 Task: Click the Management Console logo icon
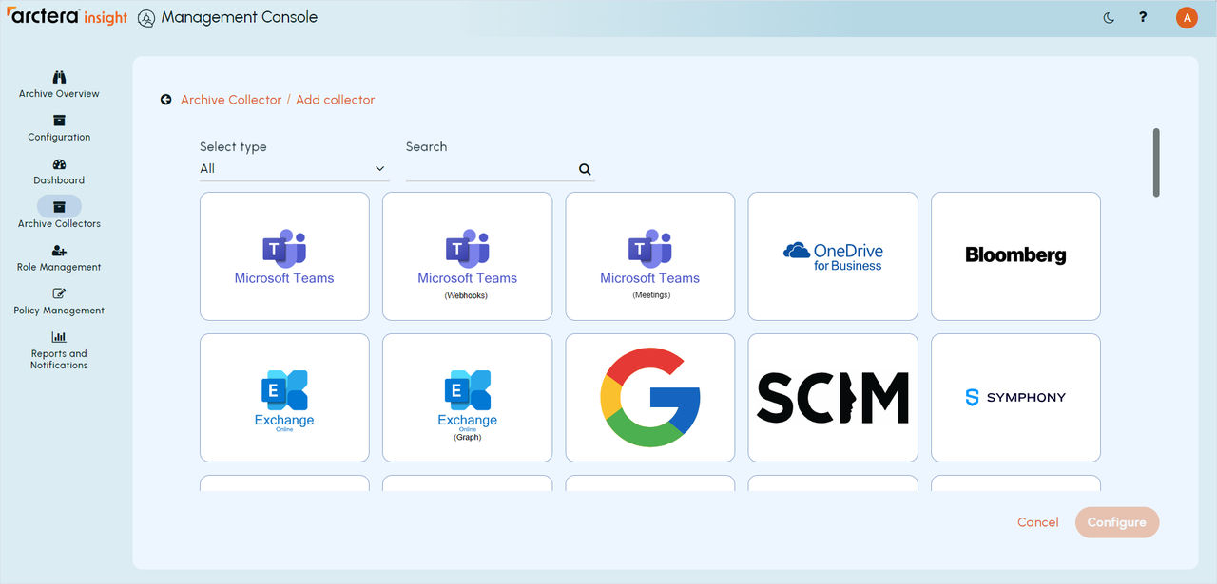[x=145, y=18]
